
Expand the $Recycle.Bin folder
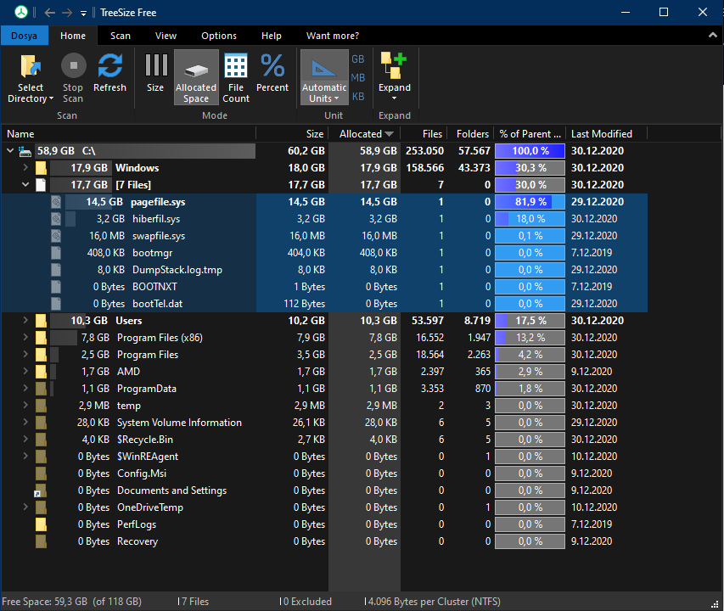point(25,439)
